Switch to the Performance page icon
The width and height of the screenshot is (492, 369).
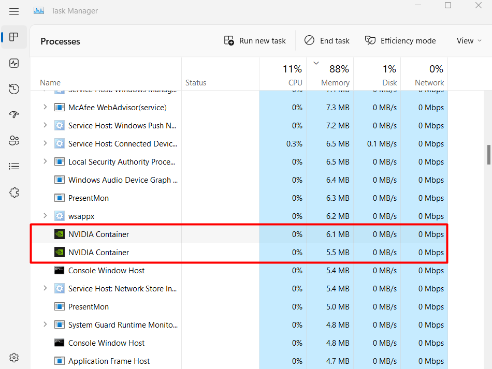[x=14, y=63]
